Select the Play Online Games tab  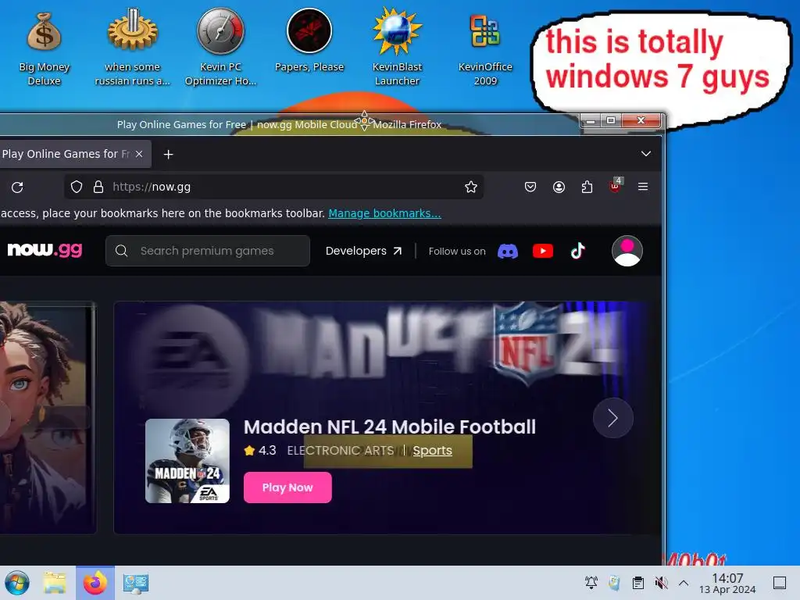pos(66,154)
